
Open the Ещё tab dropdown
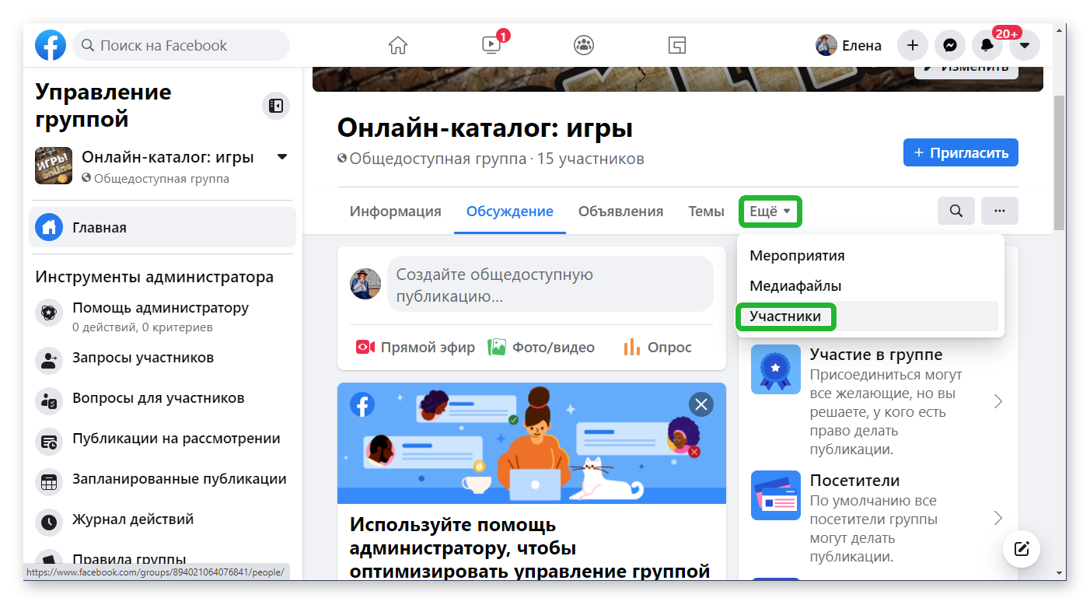pos(770,212)
